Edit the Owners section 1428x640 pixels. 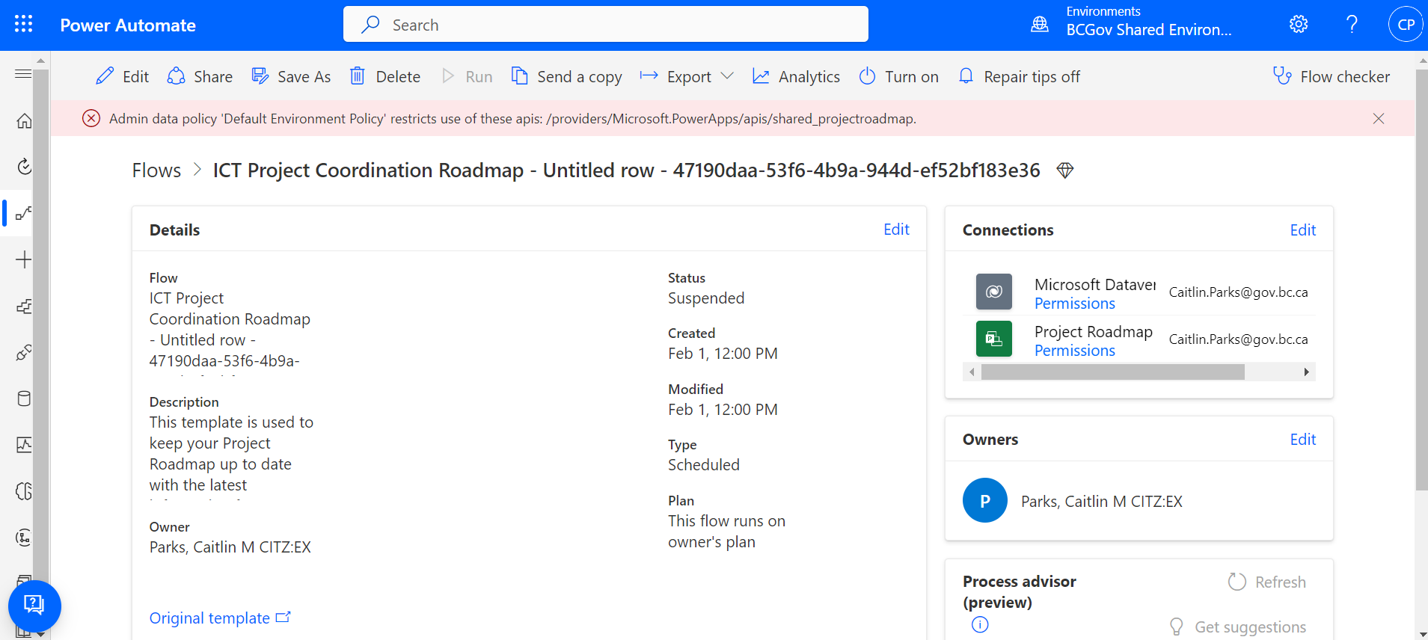tap(1302, 440)
